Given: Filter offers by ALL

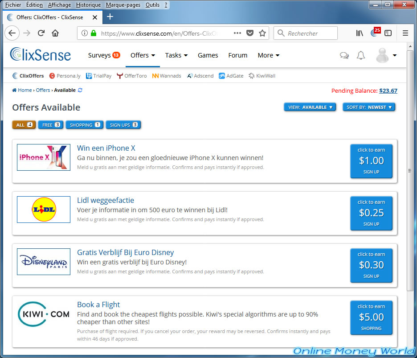Looking at the screenshot, I should tap(24, 125).
